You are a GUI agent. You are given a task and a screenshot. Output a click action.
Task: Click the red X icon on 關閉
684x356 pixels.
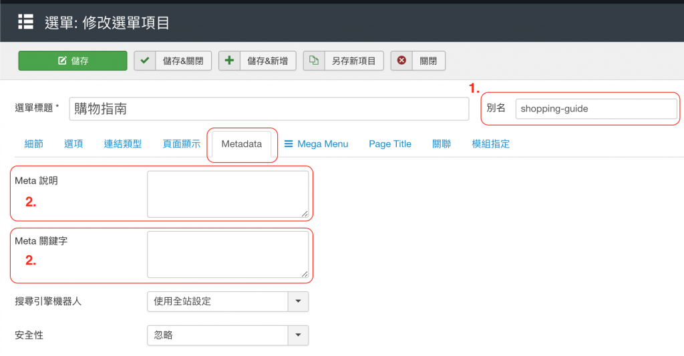pyautogui.click(x=401, y=61)
